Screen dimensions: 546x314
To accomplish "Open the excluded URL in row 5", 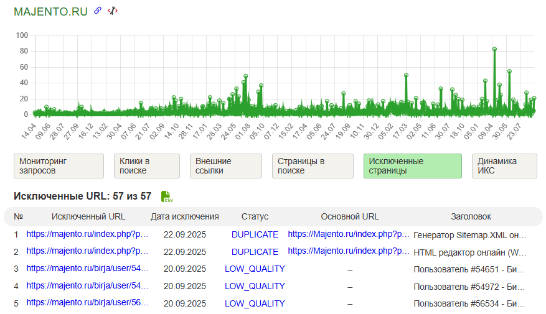I will [x=87, y=303].
